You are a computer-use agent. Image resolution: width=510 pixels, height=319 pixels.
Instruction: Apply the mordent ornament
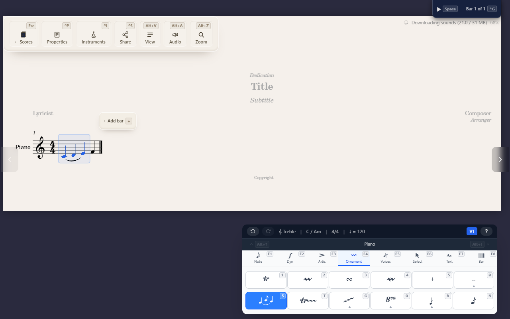click(308, 280)
